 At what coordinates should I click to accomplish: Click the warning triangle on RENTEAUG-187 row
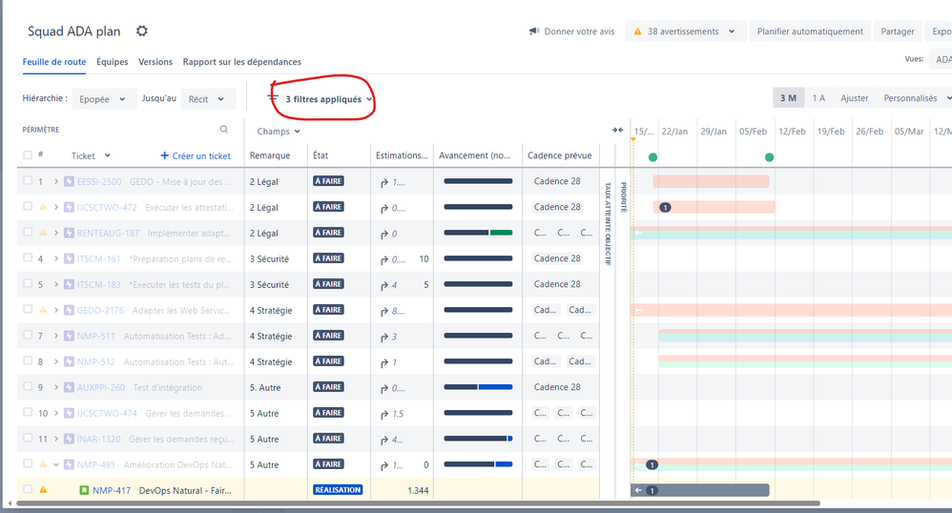click(43, 232)
